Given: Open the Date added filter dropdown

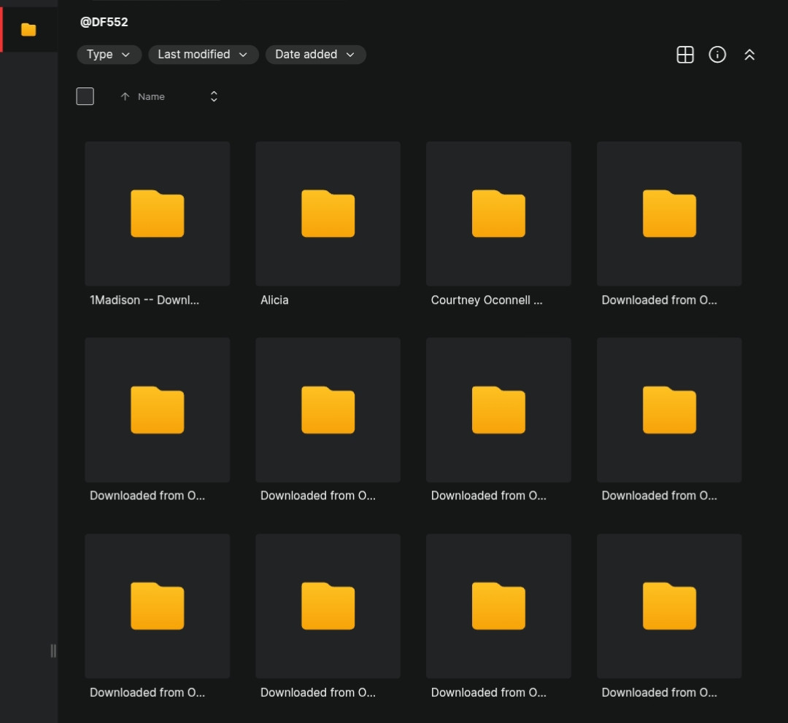Looking at the screenshot, I should point(316,54).
